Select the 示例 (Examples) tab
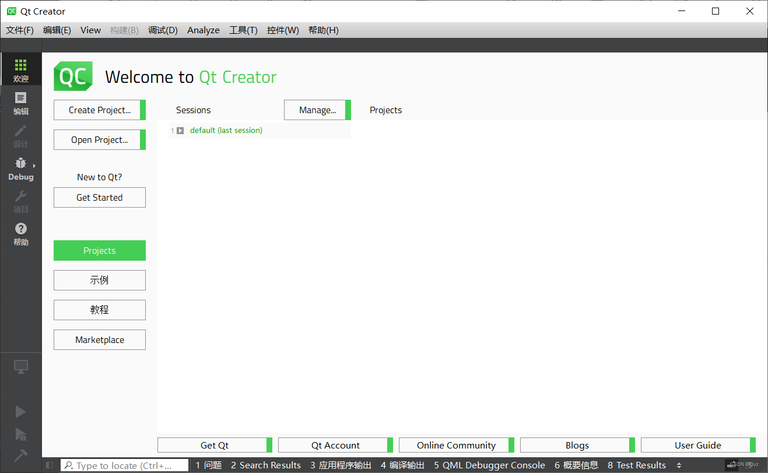The image size is (768, 473). [100, 280]
